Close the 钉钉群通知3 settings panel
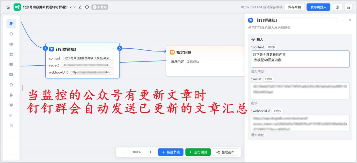357x163 pixels. coord(350,20)
